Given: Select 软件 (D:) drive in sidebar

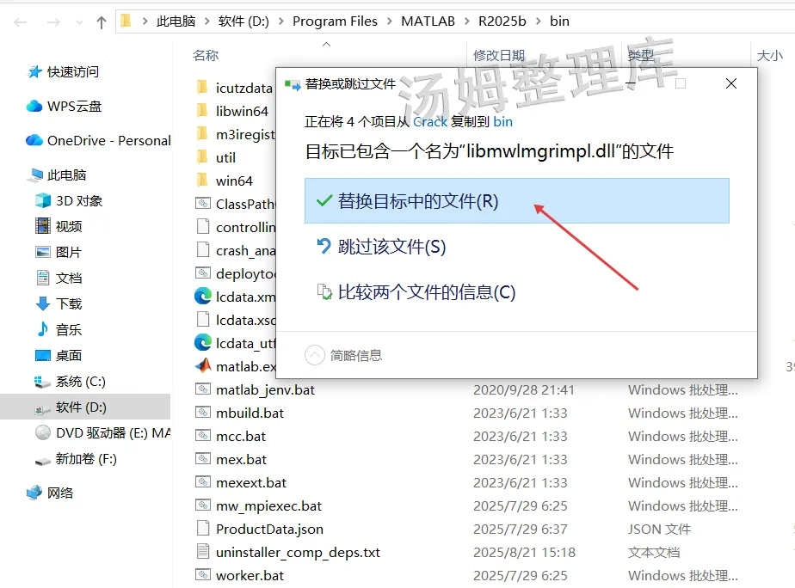Looking at the screenshot, I should point(81,407).
